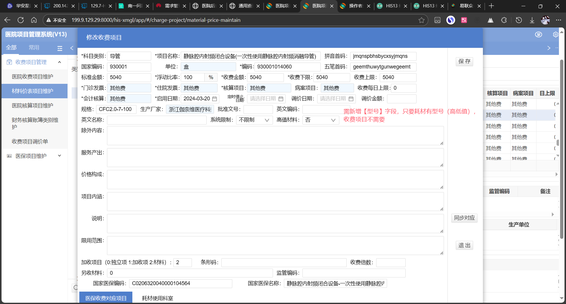Click the page vertical scrollbar
The height and width of the screenshot is (304, 566).
click(562, 149)
